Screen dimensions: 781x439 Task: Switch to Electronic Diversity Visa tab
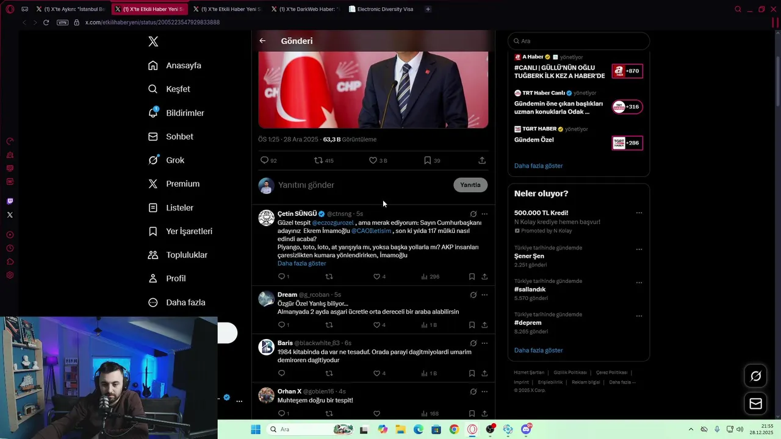click(381, 9)
